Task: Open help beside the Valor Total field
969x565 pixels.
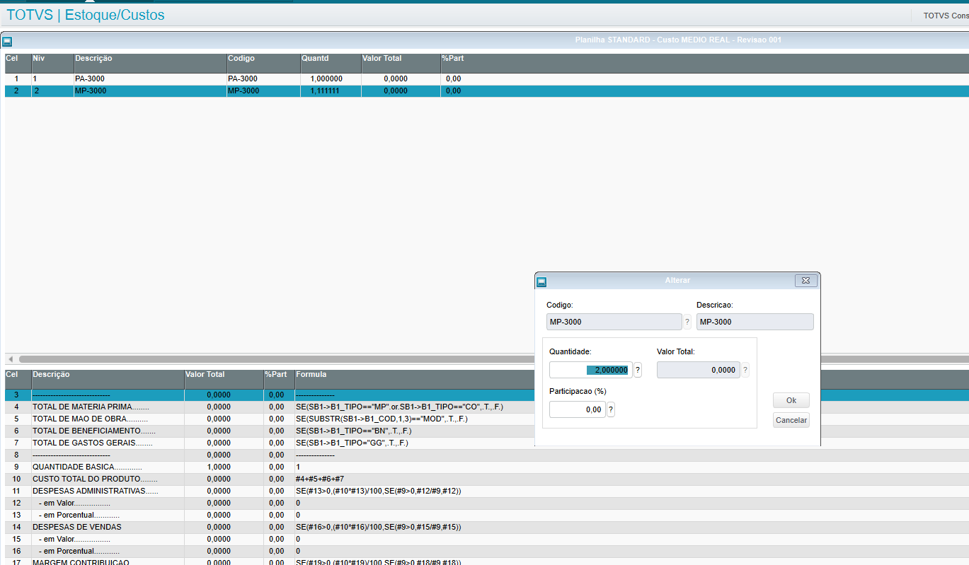Action: tap(745, 370)
